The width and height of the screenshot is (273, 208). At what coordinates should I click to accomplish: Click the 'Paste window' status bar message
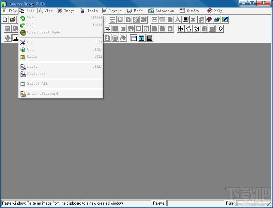(x=63, y=203)
